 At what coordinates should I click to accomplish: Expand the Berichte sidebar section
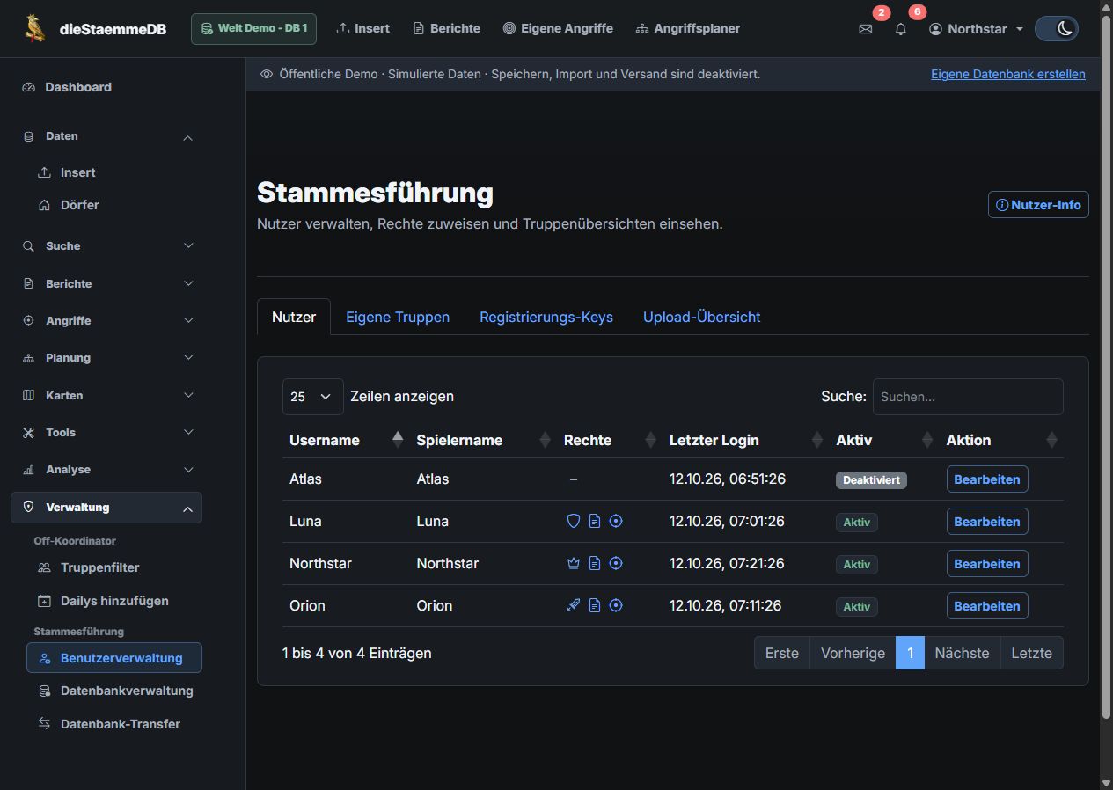click(106, 283)
